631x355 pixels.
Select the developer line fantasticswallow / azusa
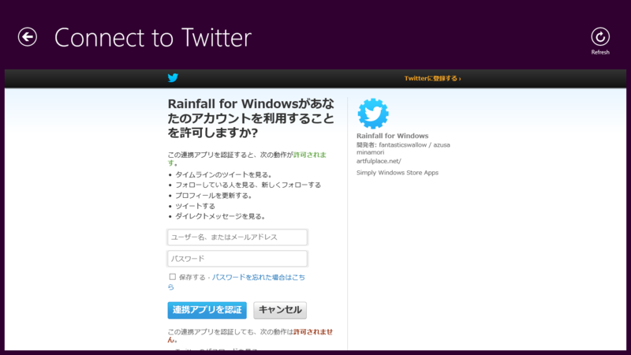(x=403, y=148)
